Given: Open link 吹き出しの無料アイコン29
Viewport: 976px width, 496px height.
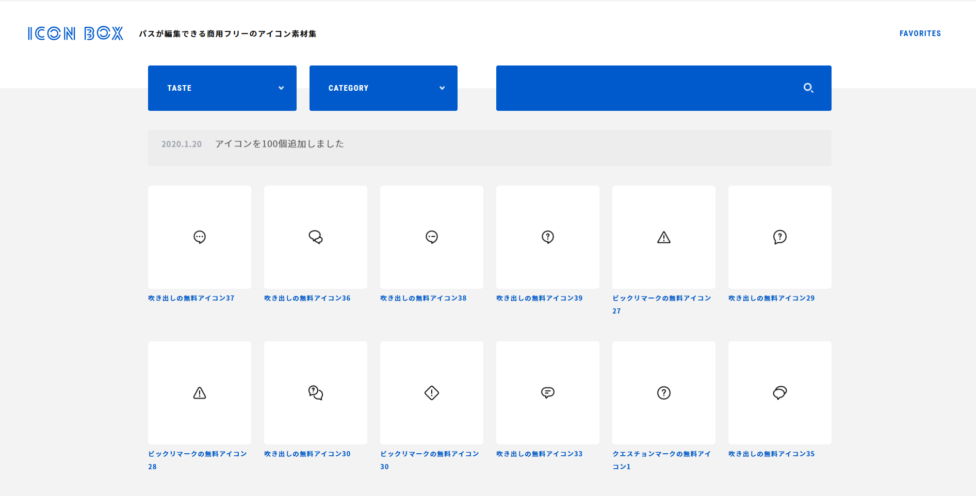Looking at the screenshot, I should click(772, 298).
